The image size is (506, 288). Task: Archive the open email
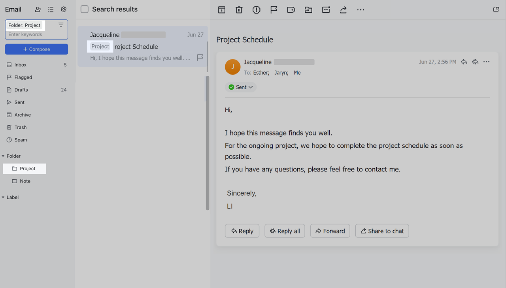[221, 9]
